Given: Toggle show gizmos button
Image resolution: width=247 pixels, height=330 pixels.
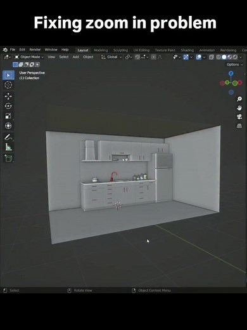Looking at the screenshot, I should [186, 57].
